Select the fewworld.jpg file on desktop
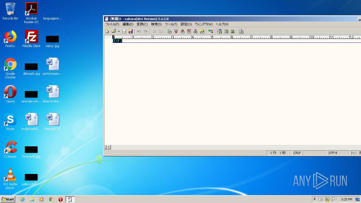 click(31, 152)
